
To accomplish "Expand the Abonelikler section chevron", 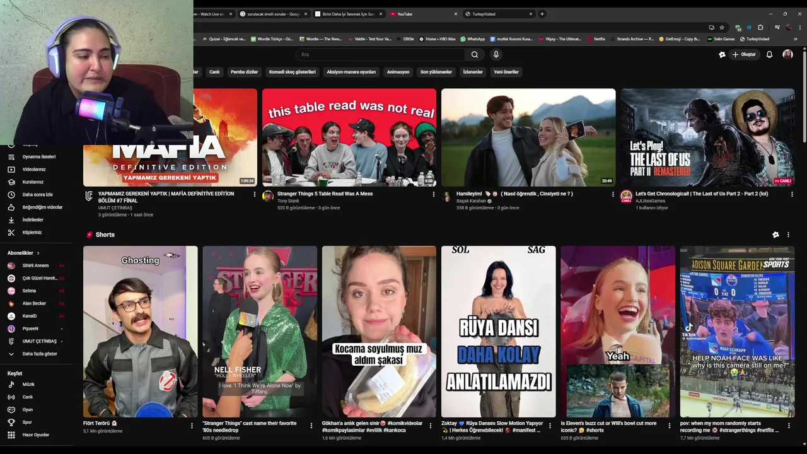I will pos(38,253).
